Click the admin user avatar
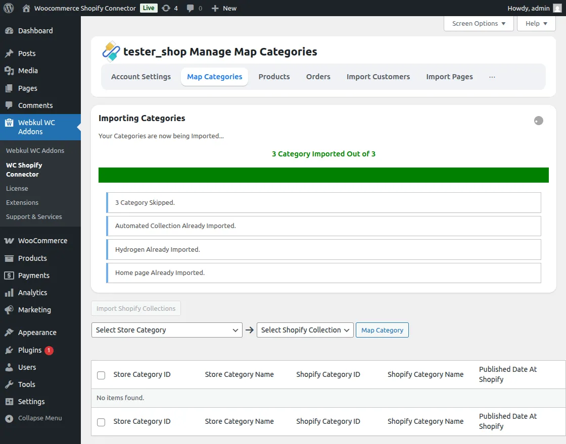The height and width of the screenshot is (444, 566). [x=556, y=8]
